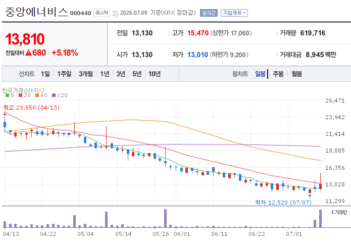This screenshot has height=243, width=351.
Task: Select the 1주일 line chart tab
Action: (64, 74)
